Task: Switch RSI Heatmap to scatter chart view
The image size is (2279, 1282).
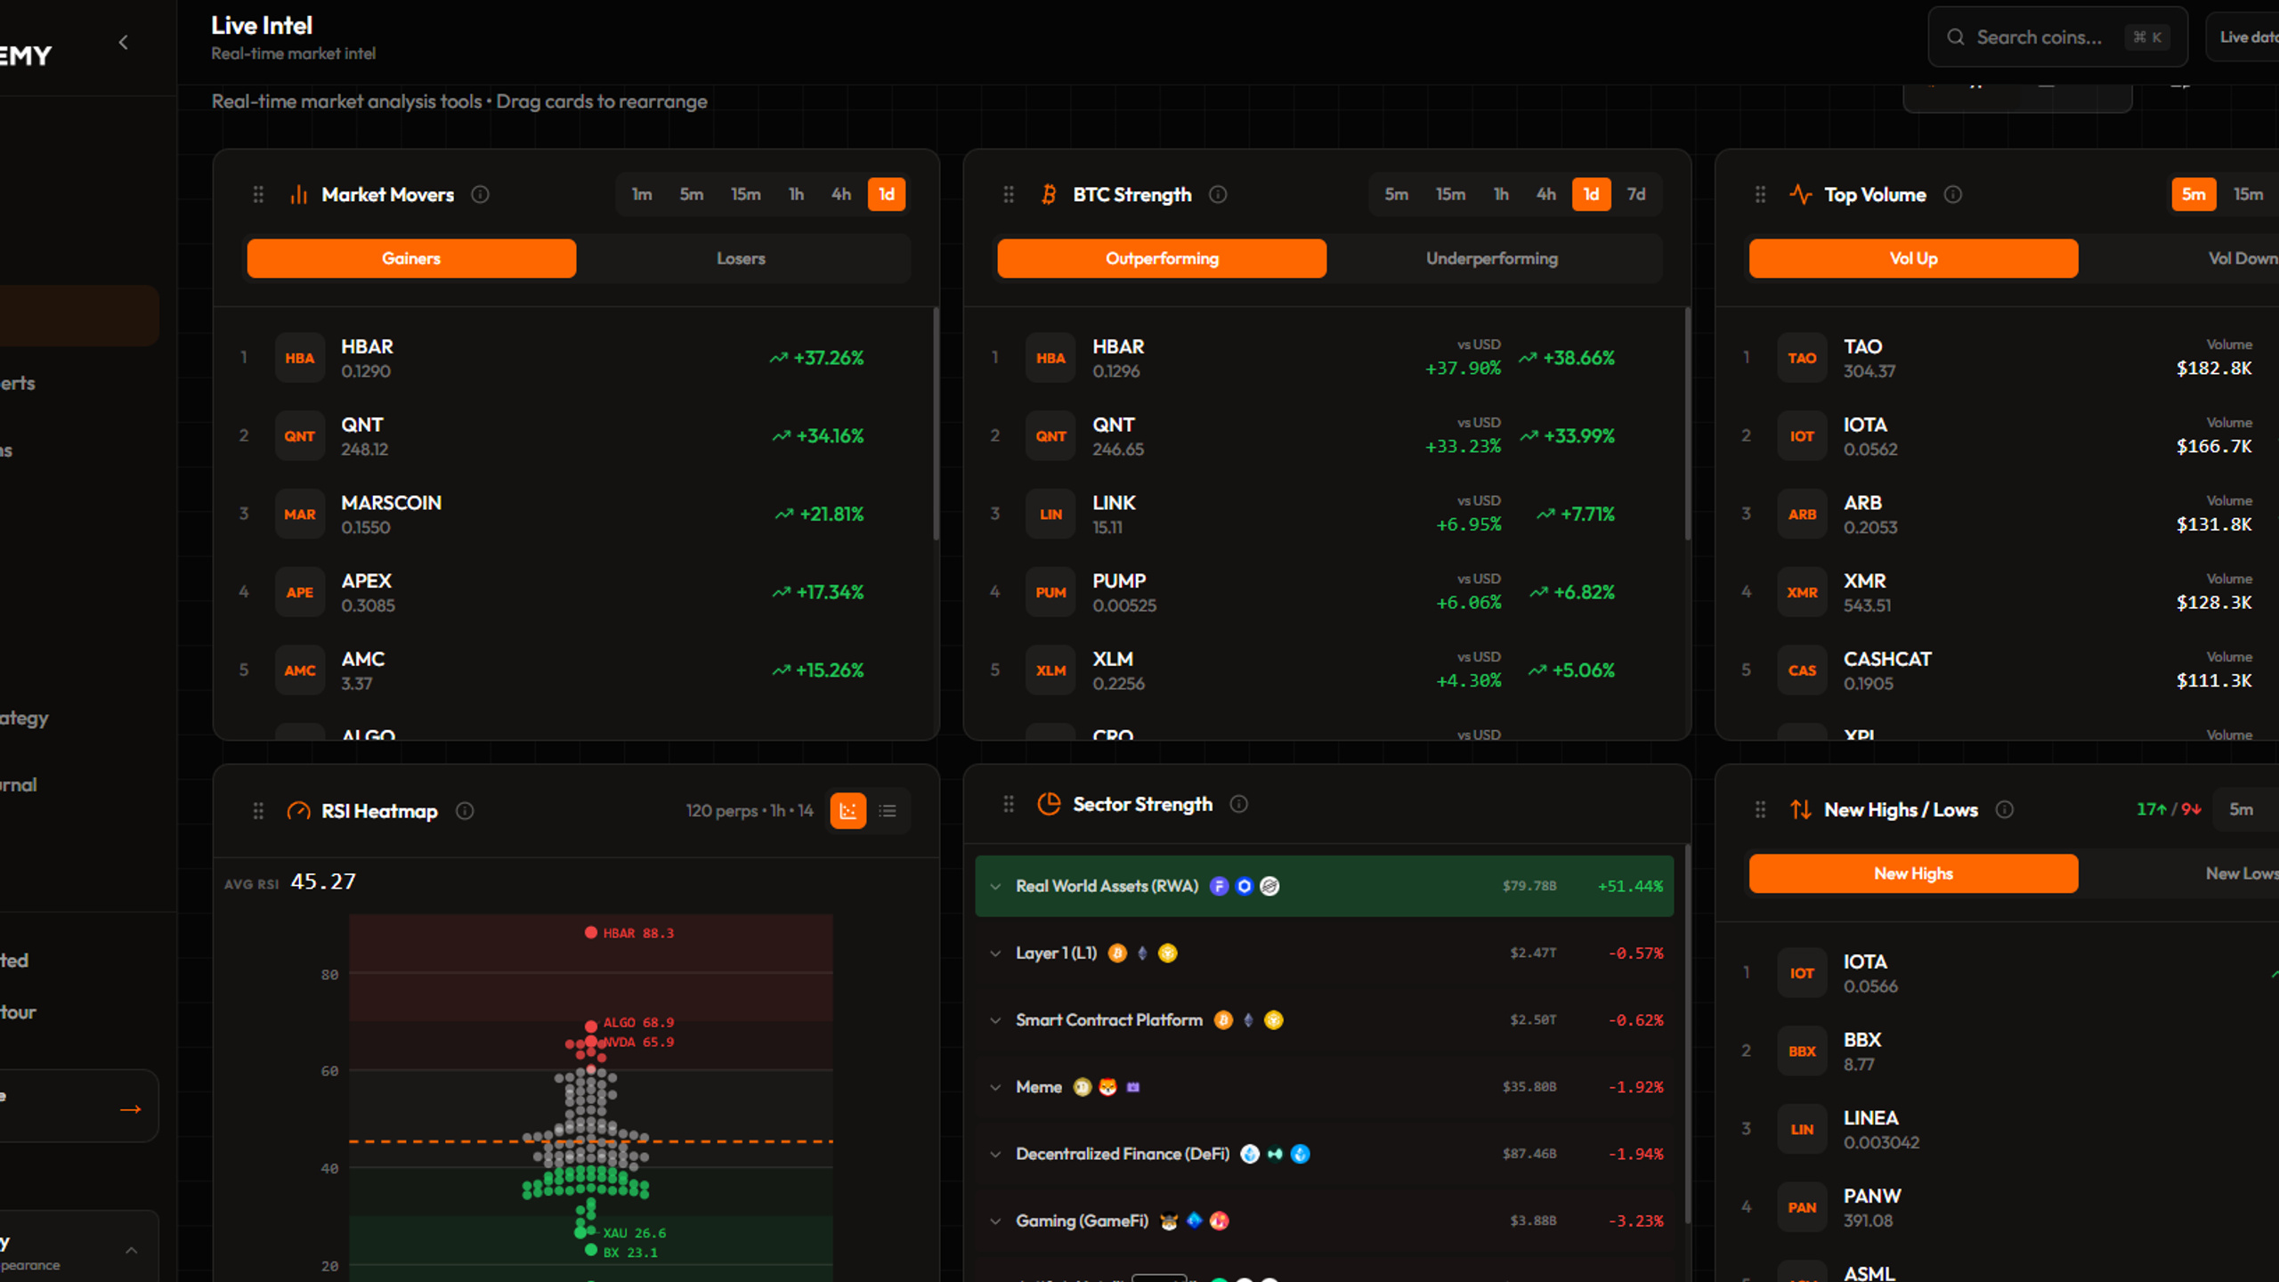Action: pyautogui.click(x=848, y=811)
